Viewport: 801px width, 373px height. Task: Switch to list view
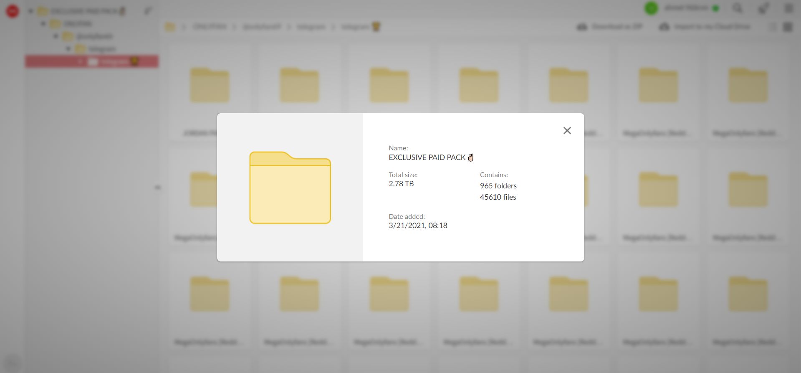pyautogui.click(x=773, y=27)
